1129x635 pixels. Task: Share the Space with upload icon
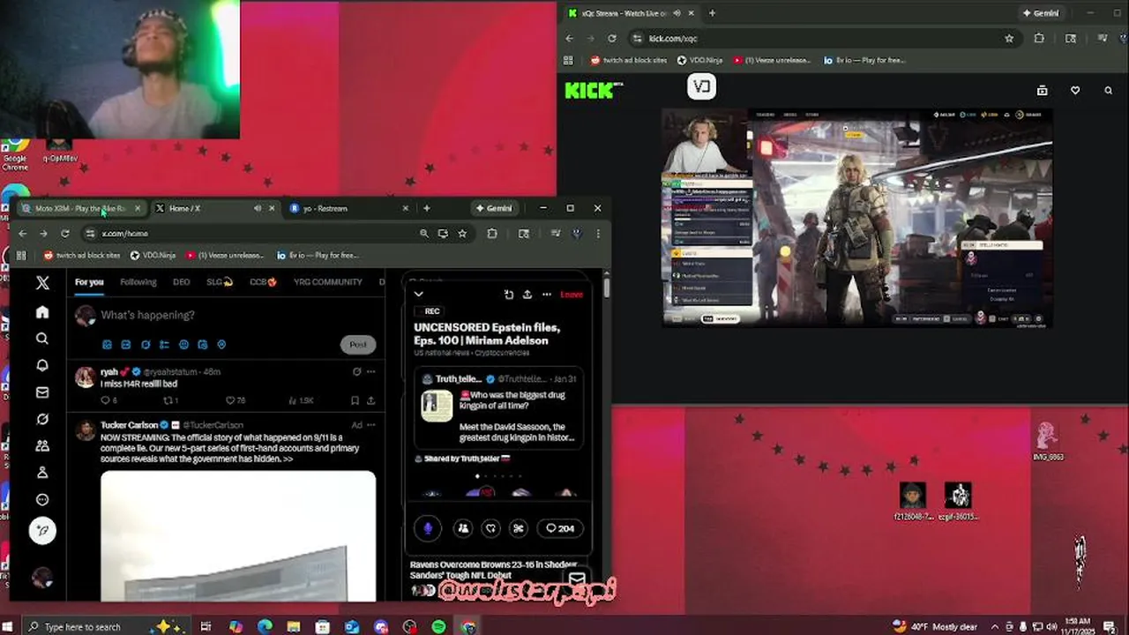527,295
